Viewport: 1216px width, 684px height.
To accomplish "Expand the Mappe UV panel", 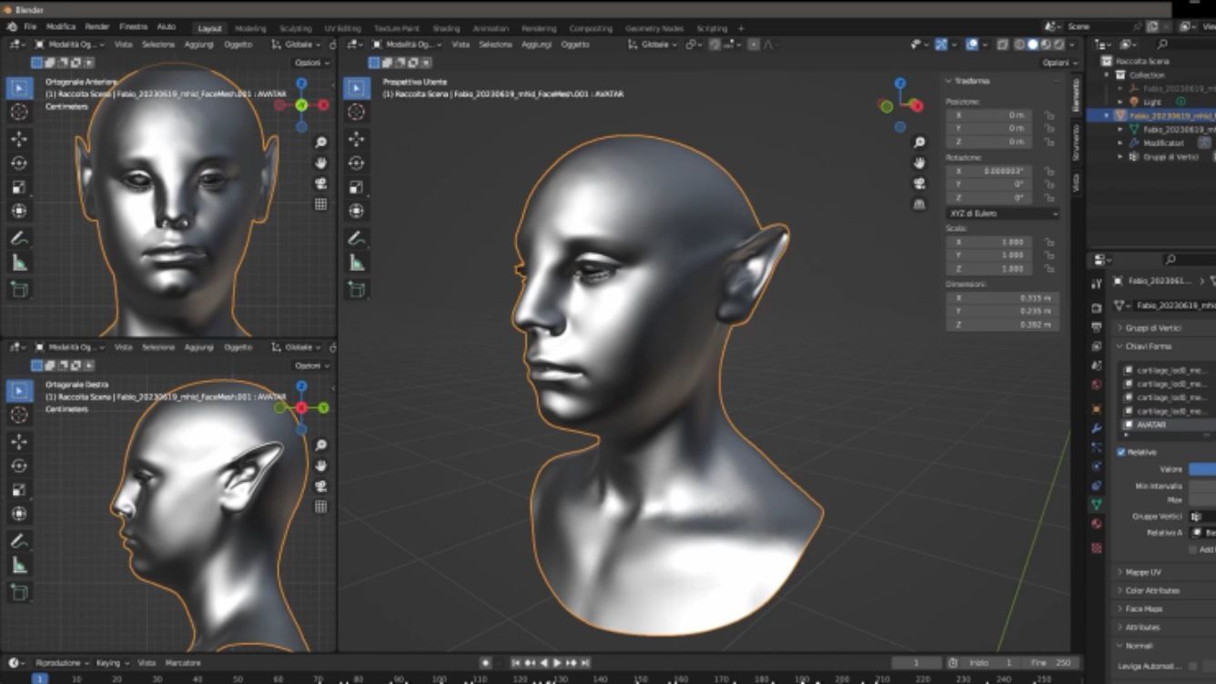I will [x=1143, y=572].
